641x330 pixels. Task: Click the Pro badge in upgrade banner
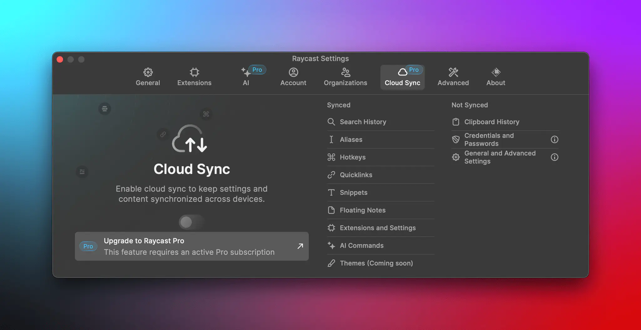[x=88, y=246]
